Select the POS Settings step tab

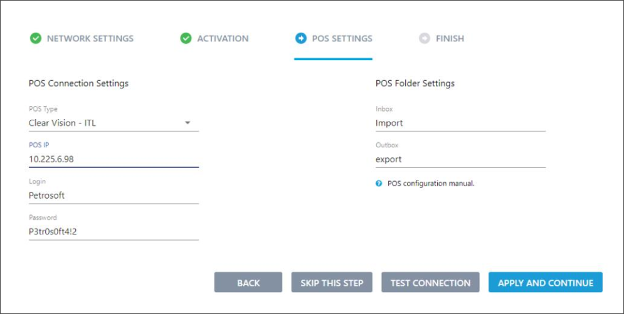(x=334, y=39)
